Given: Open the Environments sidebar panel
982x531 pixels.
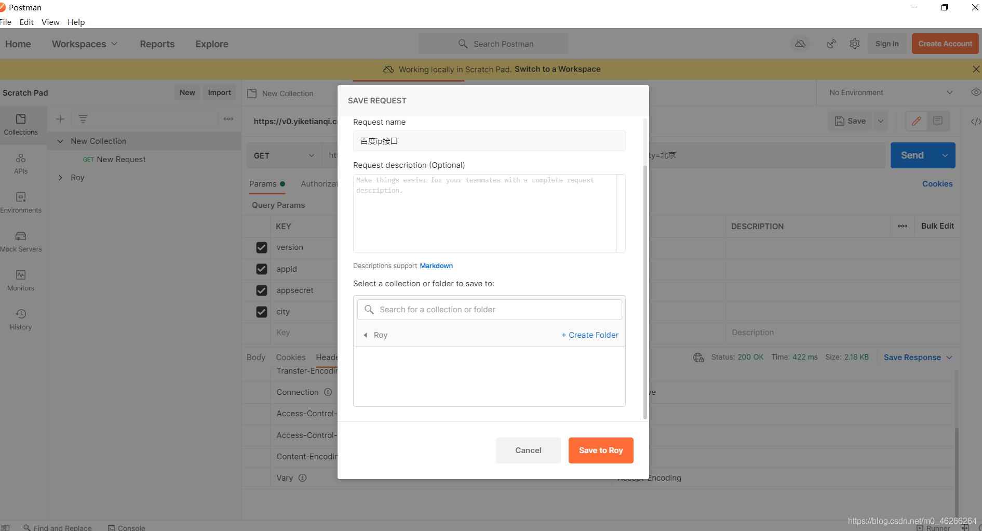Looking at the screenshot, I should click(x=21, y=203).
